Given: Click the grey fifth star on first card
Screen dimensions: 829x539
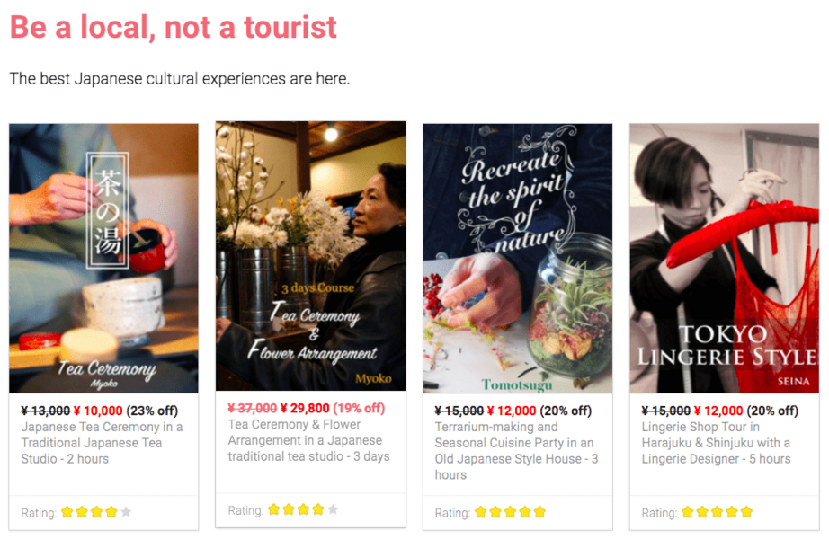Looking at the screenshot, I should point(126,511).
